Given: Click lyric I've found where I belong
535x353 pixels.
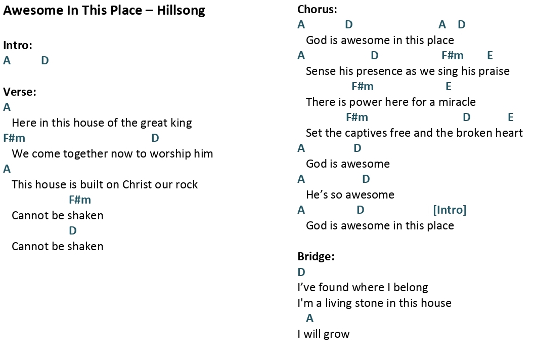Looking at the screenshot, I should [363, 287].
